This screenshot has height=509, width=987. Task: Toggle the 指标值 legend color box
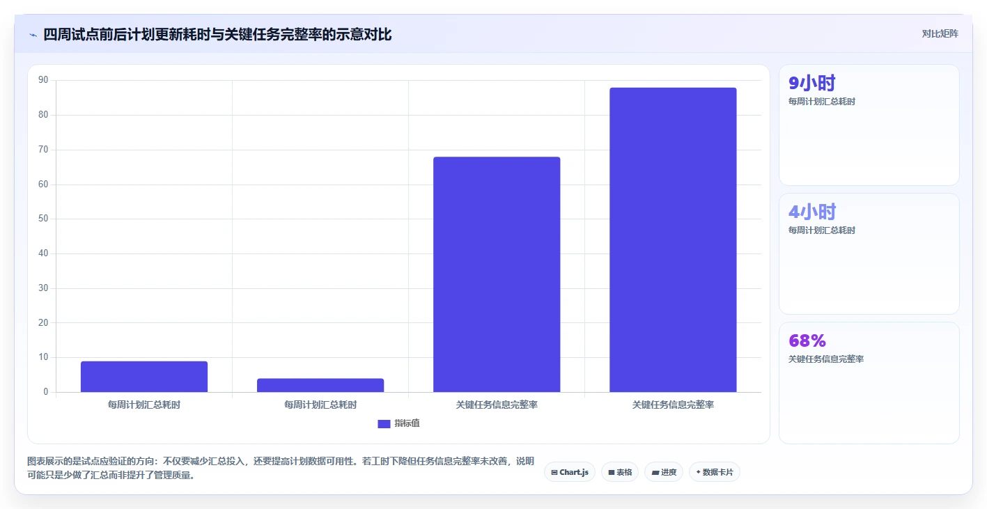pos(384,423)
